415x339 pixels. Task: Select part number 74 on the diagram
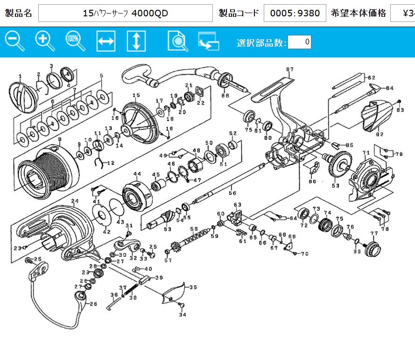coord(328,213)
